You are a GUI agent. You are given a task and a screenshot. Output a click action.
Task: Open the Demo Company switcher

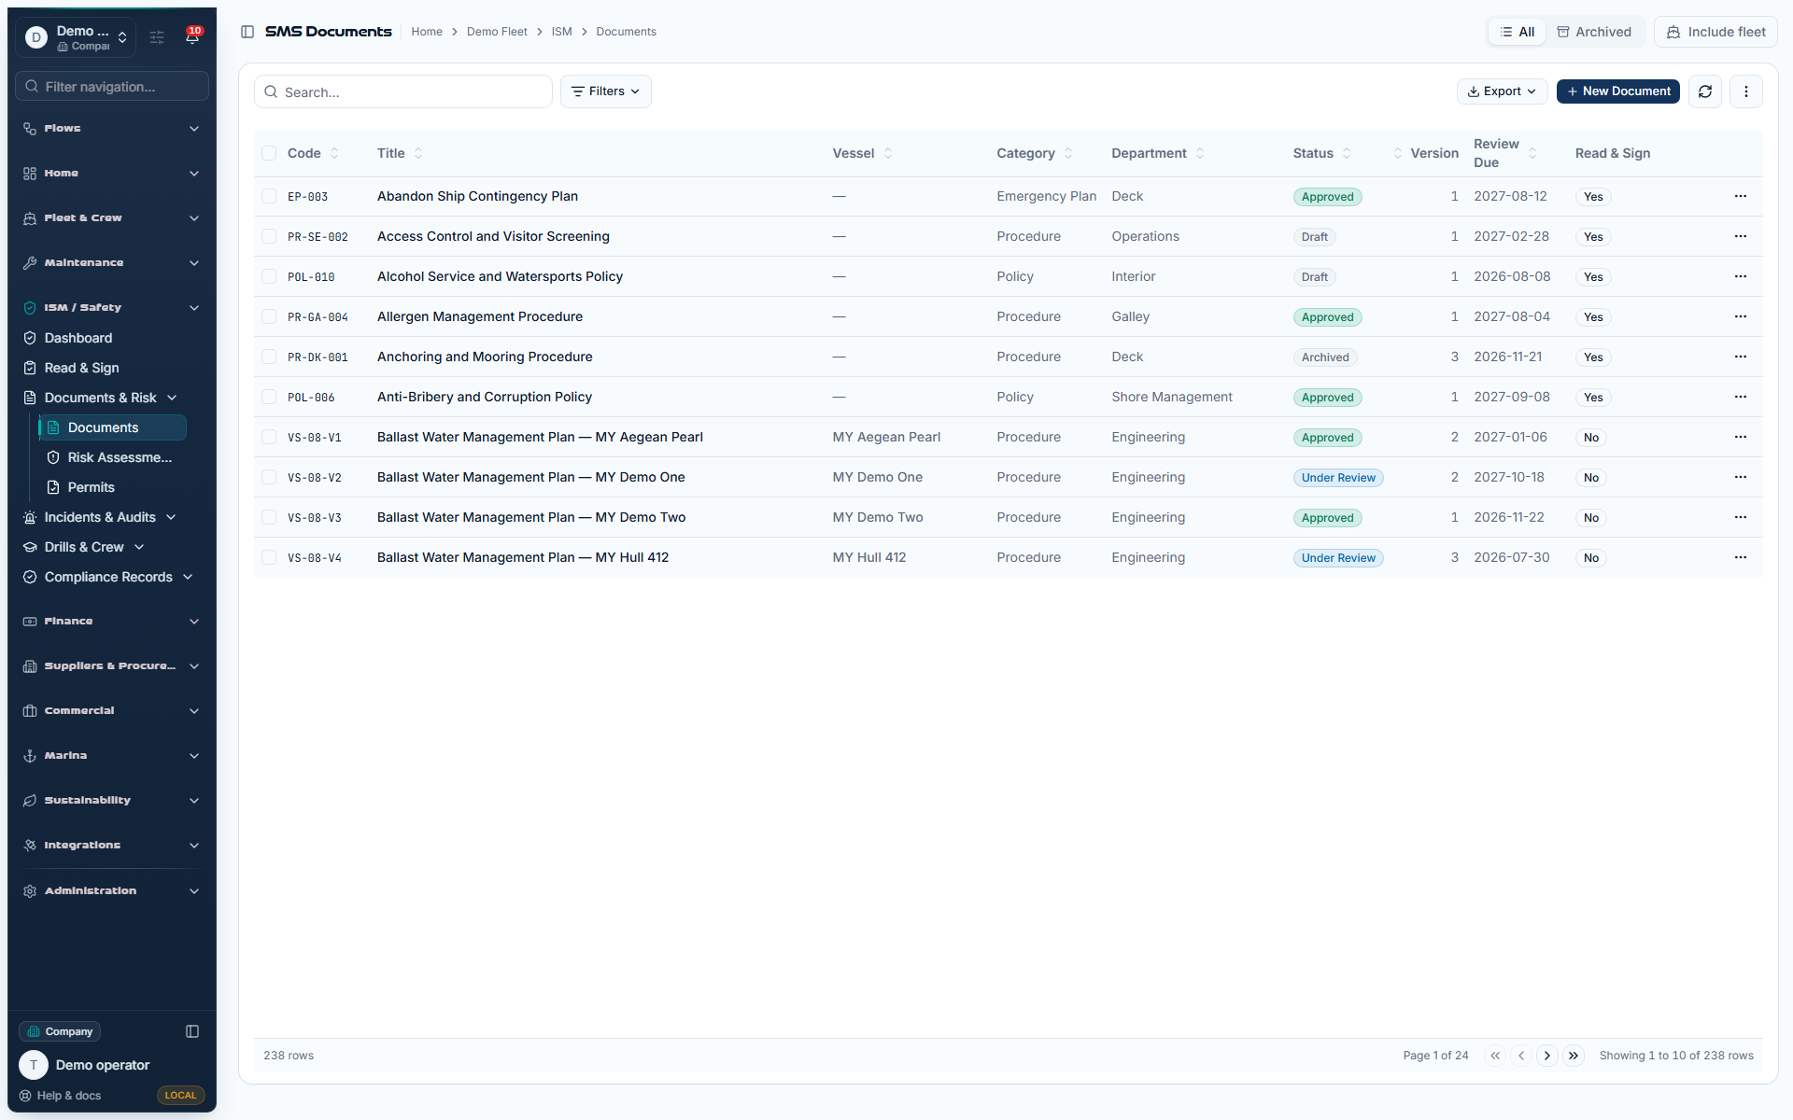pyautogui.click(x=77, y=37)
